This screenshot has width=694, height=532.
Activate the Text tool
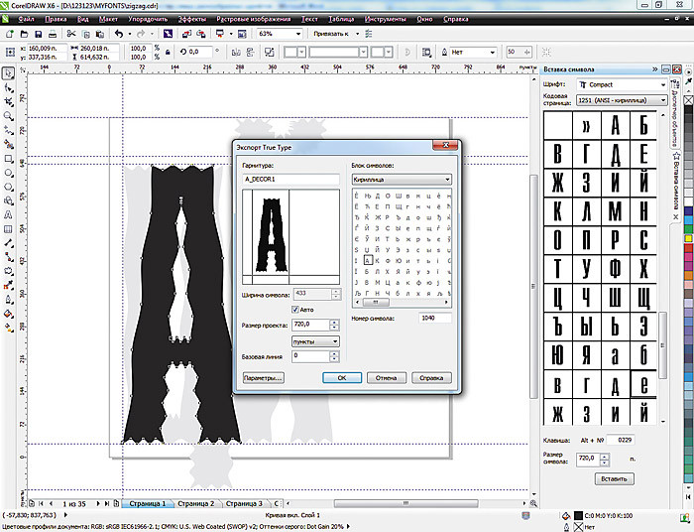pos(8,213)
